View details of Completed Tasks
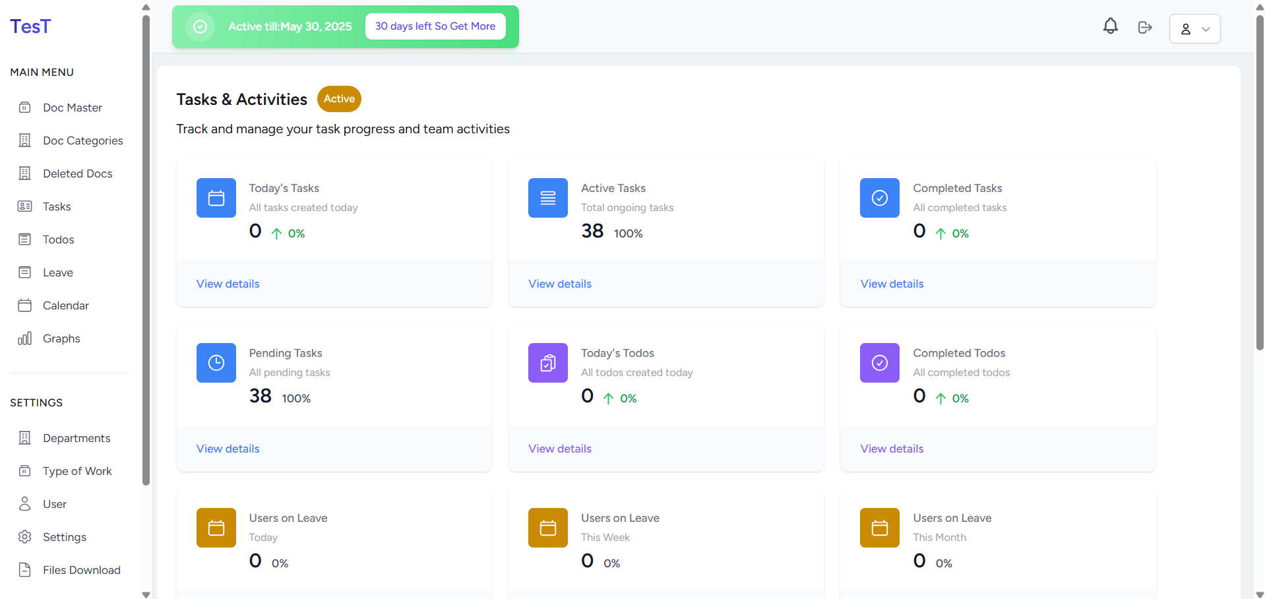 [892, 284]
